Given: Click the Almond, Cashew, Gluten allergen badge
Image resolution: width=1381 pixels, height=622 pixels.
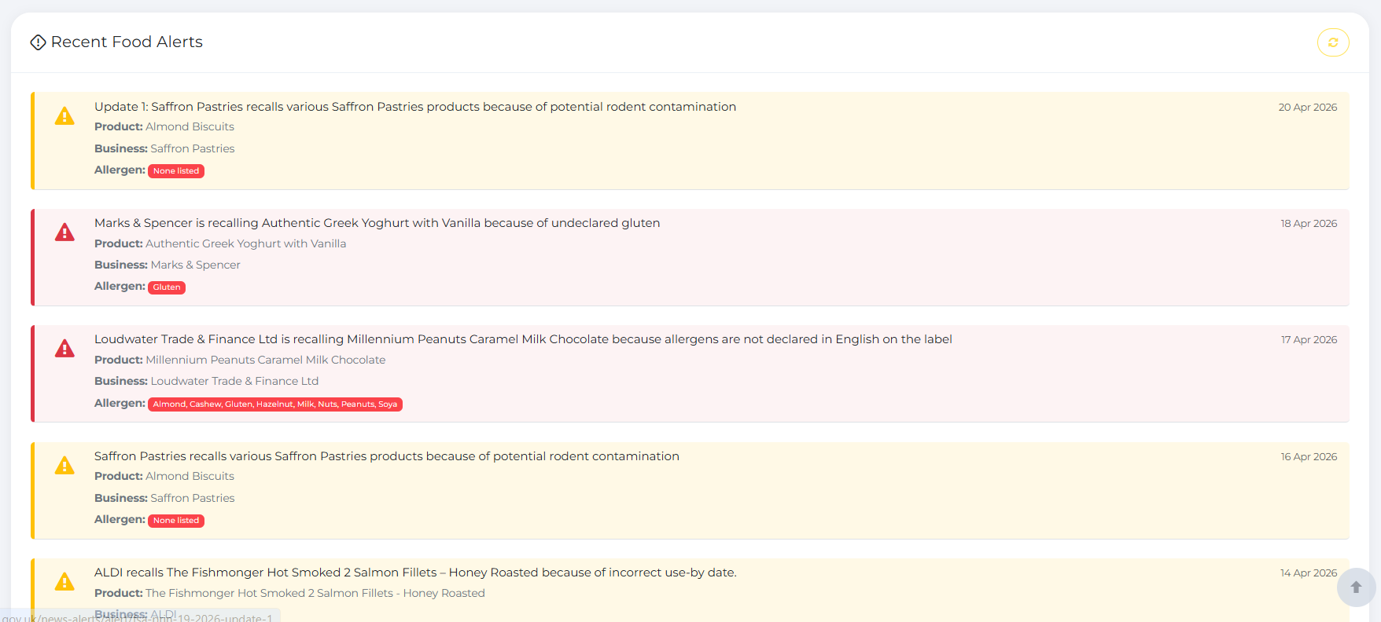Looking at the screenshot, I should [275, 404].
